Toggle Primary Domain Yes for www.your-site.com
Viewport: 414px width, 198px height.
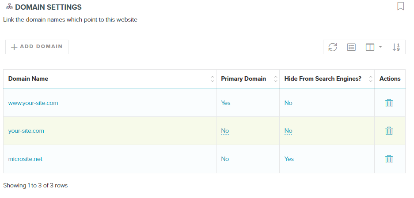click(x=226, y=103)
